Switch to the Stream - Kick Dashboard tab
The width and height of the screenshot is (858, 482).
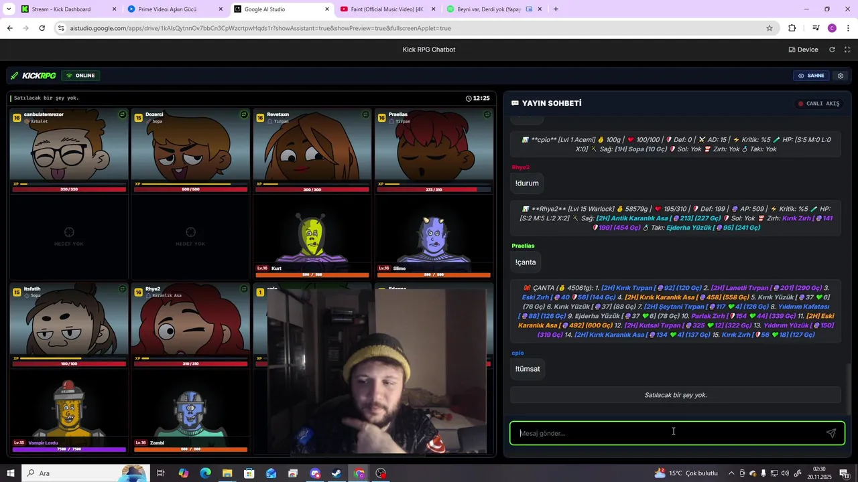tap(68, 9)
